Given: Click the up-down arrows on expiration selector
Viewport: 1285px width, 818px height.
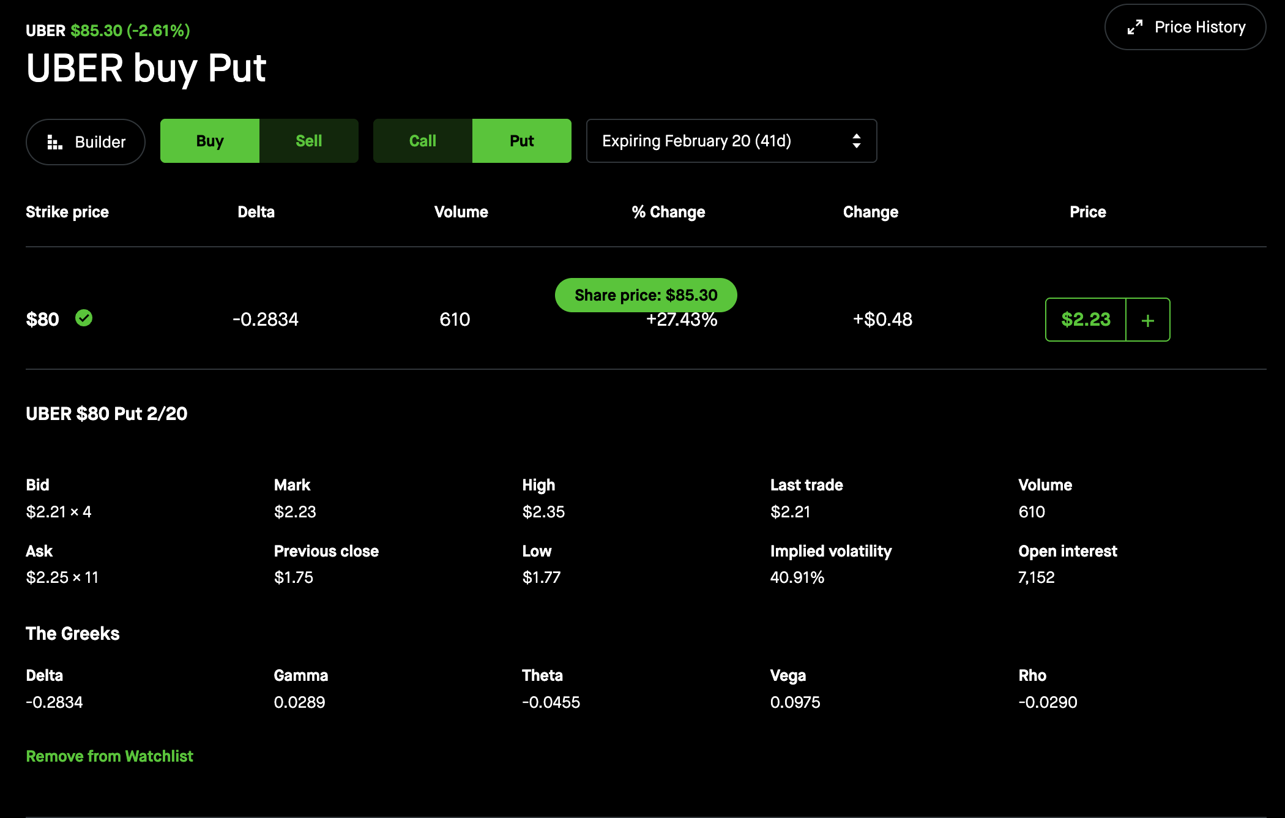Looking at the screenshot, I should coord(856,141).
